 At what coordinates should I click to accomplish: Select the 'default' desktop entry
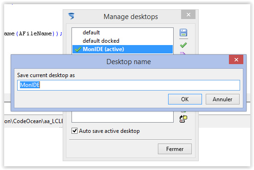pyautogui.click(x=123, y=33)
